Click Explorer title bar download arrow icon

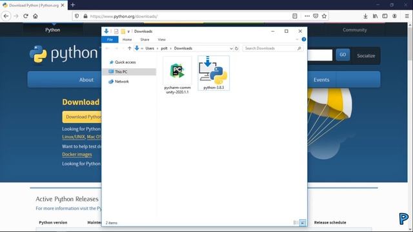(106, 32)
